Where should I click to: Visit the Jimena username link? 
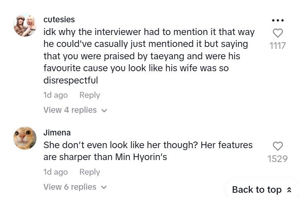[x=57, y=132]
